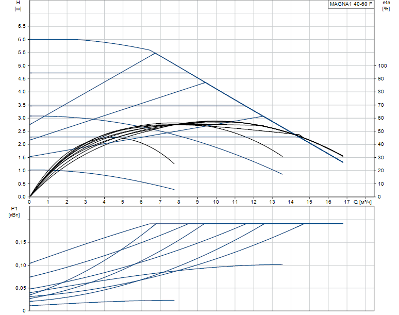Click the 6.0 tick on the H axis
Viewport: 399px width, 315px height.
point(22,39)
